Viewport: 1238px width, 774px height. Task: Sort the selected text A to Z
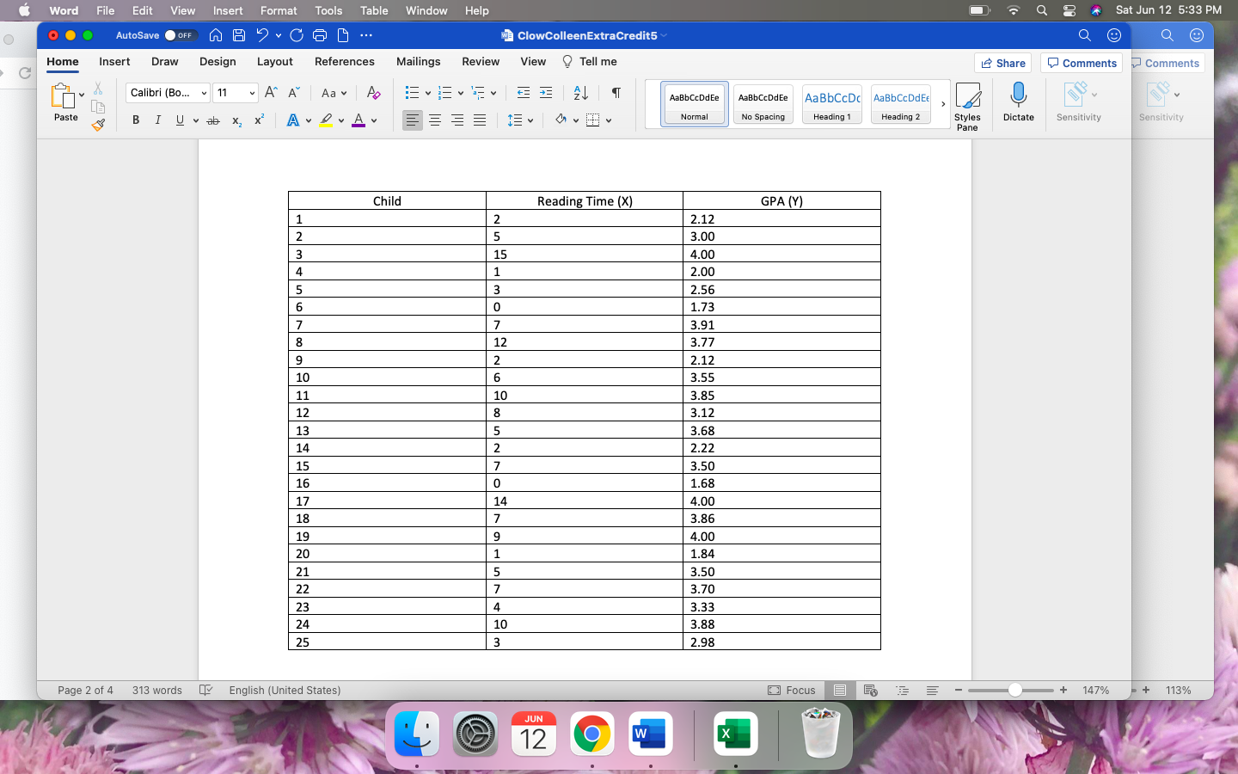[x=580, y=93]
